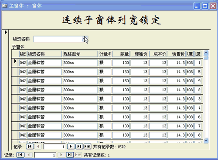The image size is (218, 160).
Task: Click the 计量单 column header
Action: coord(105,54)
